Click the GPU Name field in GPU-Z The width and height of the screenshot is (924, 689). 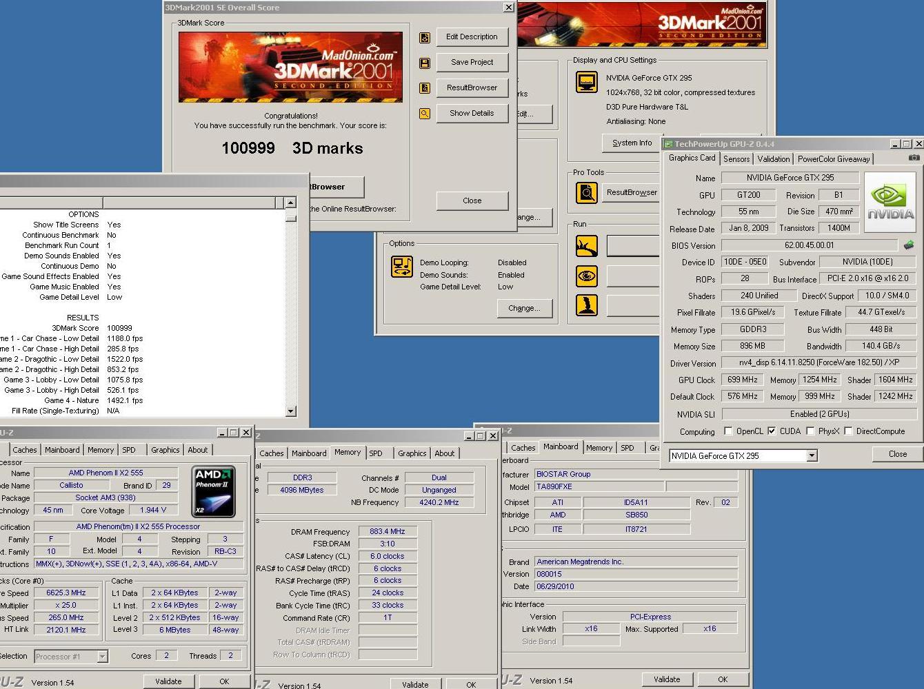(x=790, y=178)
